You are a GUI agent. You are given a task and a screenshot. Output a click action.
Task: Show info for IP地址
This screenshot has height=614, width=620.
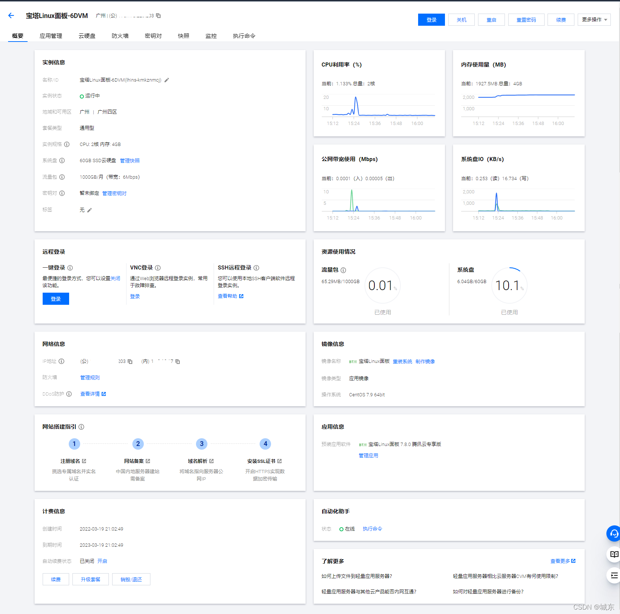61,361
